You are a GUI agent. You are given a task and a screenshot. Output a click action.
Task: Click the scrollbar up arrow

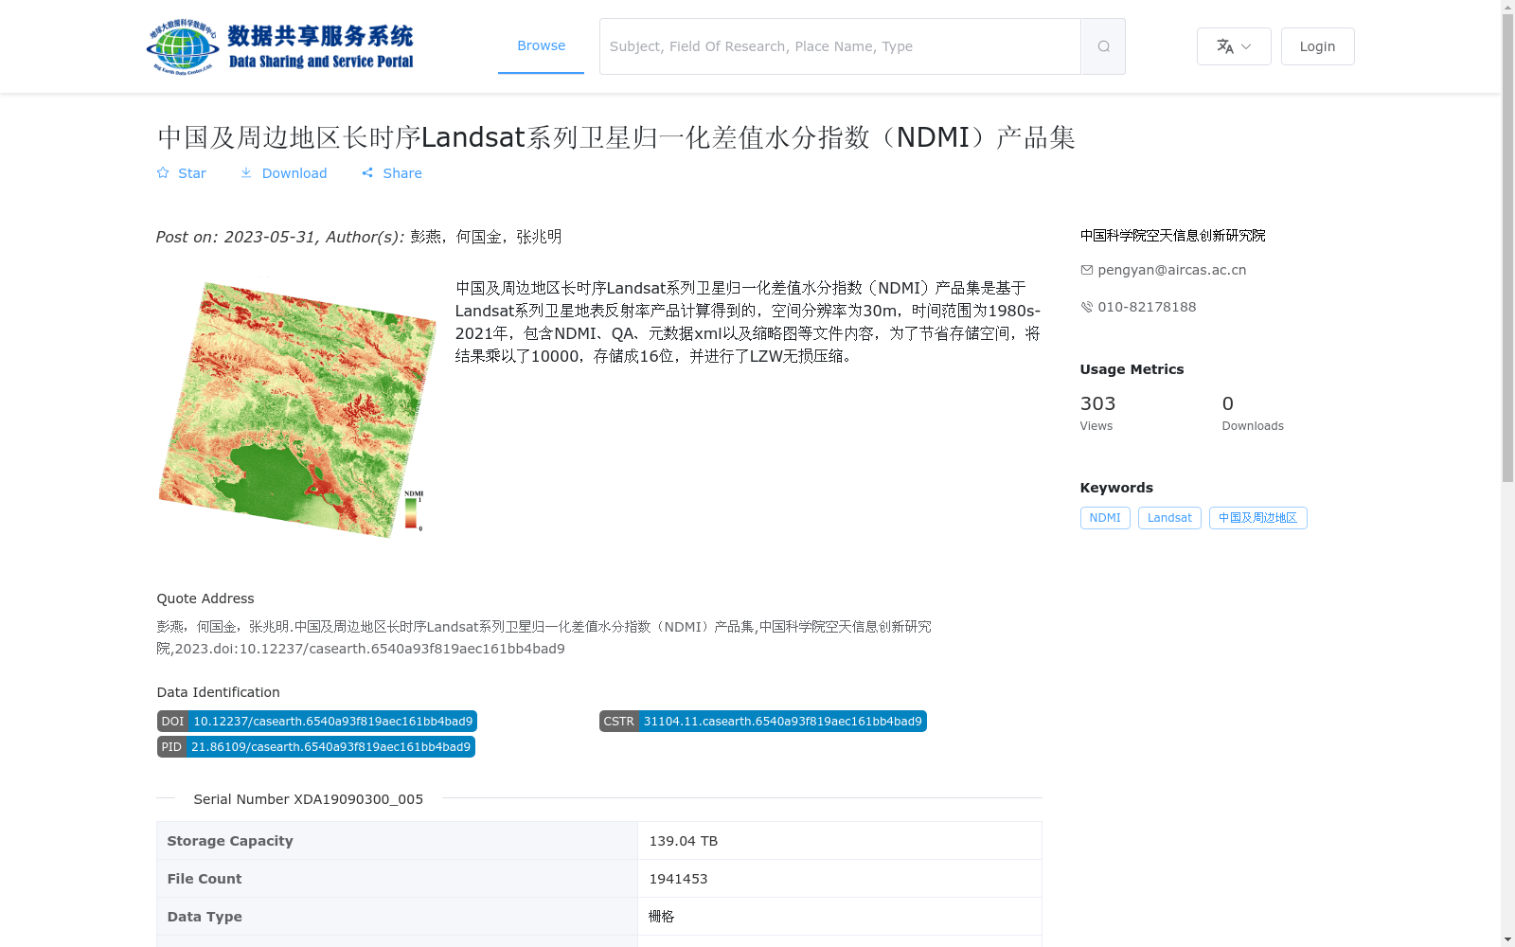pyautogui.click(x=1507, y=7)
